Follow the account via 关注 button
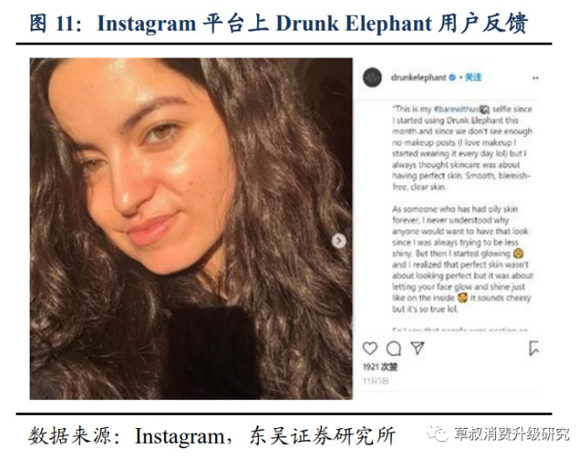Viewport: 583px width, 462px height. [x=473, y=78]
